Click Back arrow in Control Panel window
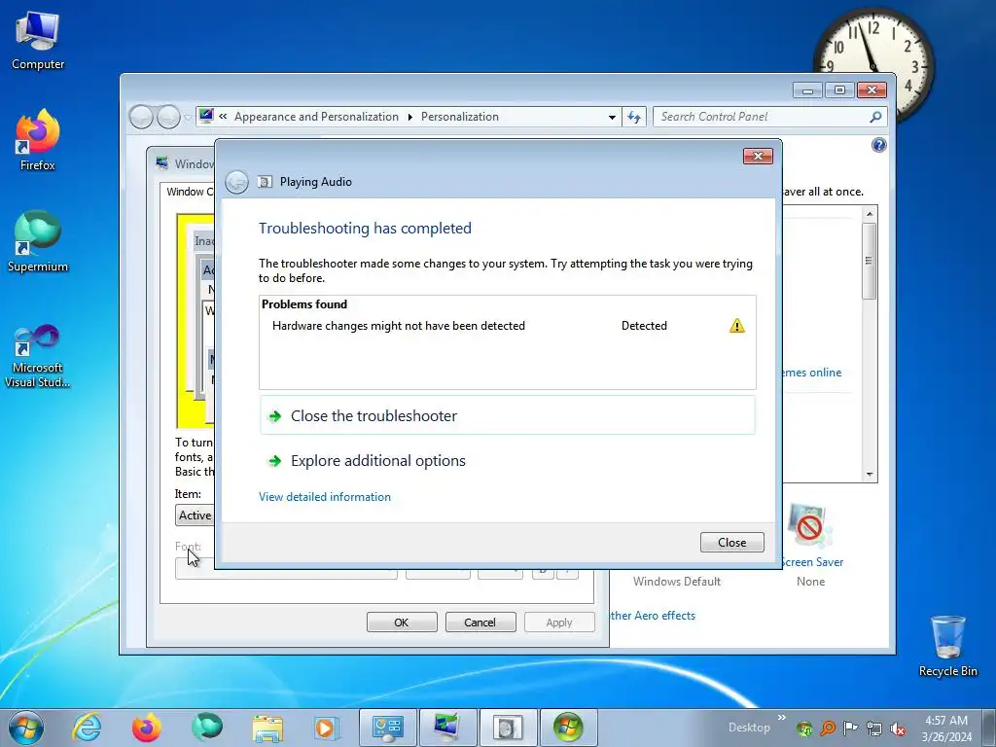The image size is (996, 747). [x=141, y=117]
